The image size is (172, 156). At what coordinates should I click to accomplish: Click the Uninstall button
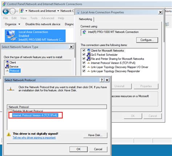[x=119, y=86]
